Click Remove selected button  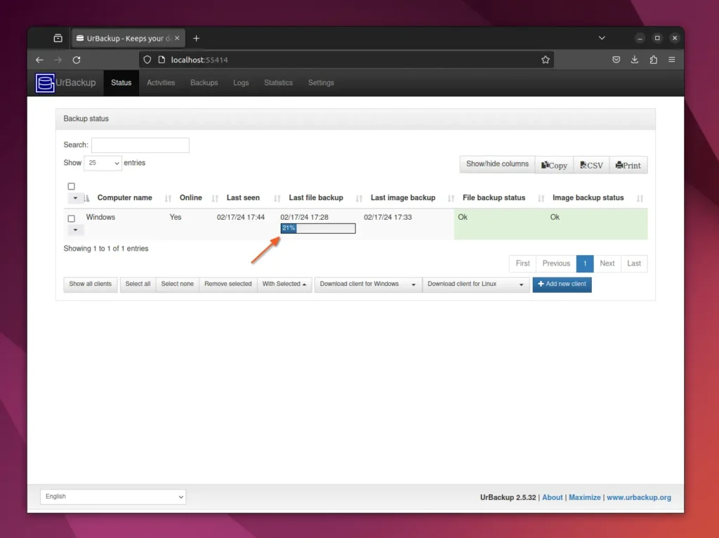click(228, 284)
